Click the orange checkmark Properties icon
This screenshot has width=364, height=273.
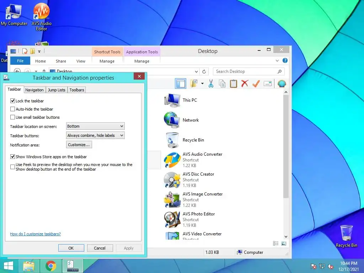256,84
